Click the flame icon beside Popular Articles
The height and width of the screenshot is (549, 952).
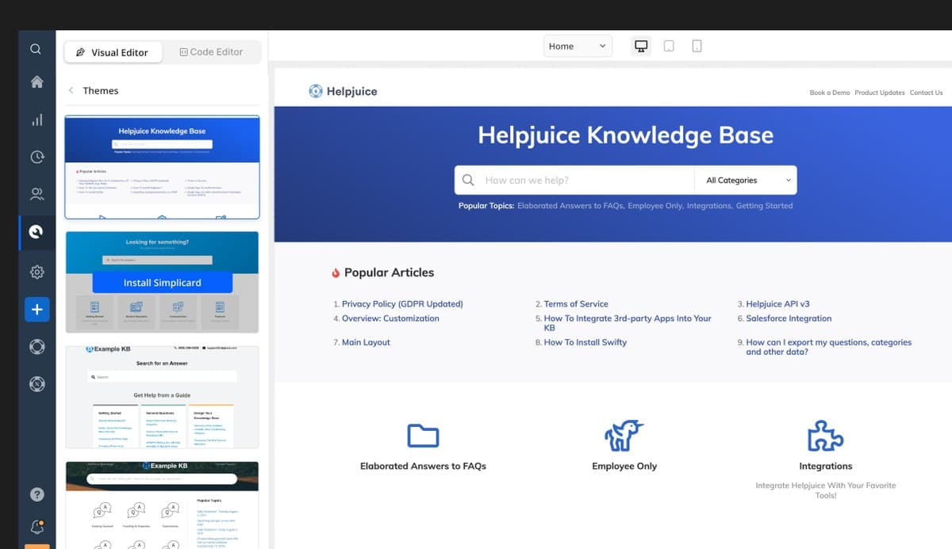(336, 273)
